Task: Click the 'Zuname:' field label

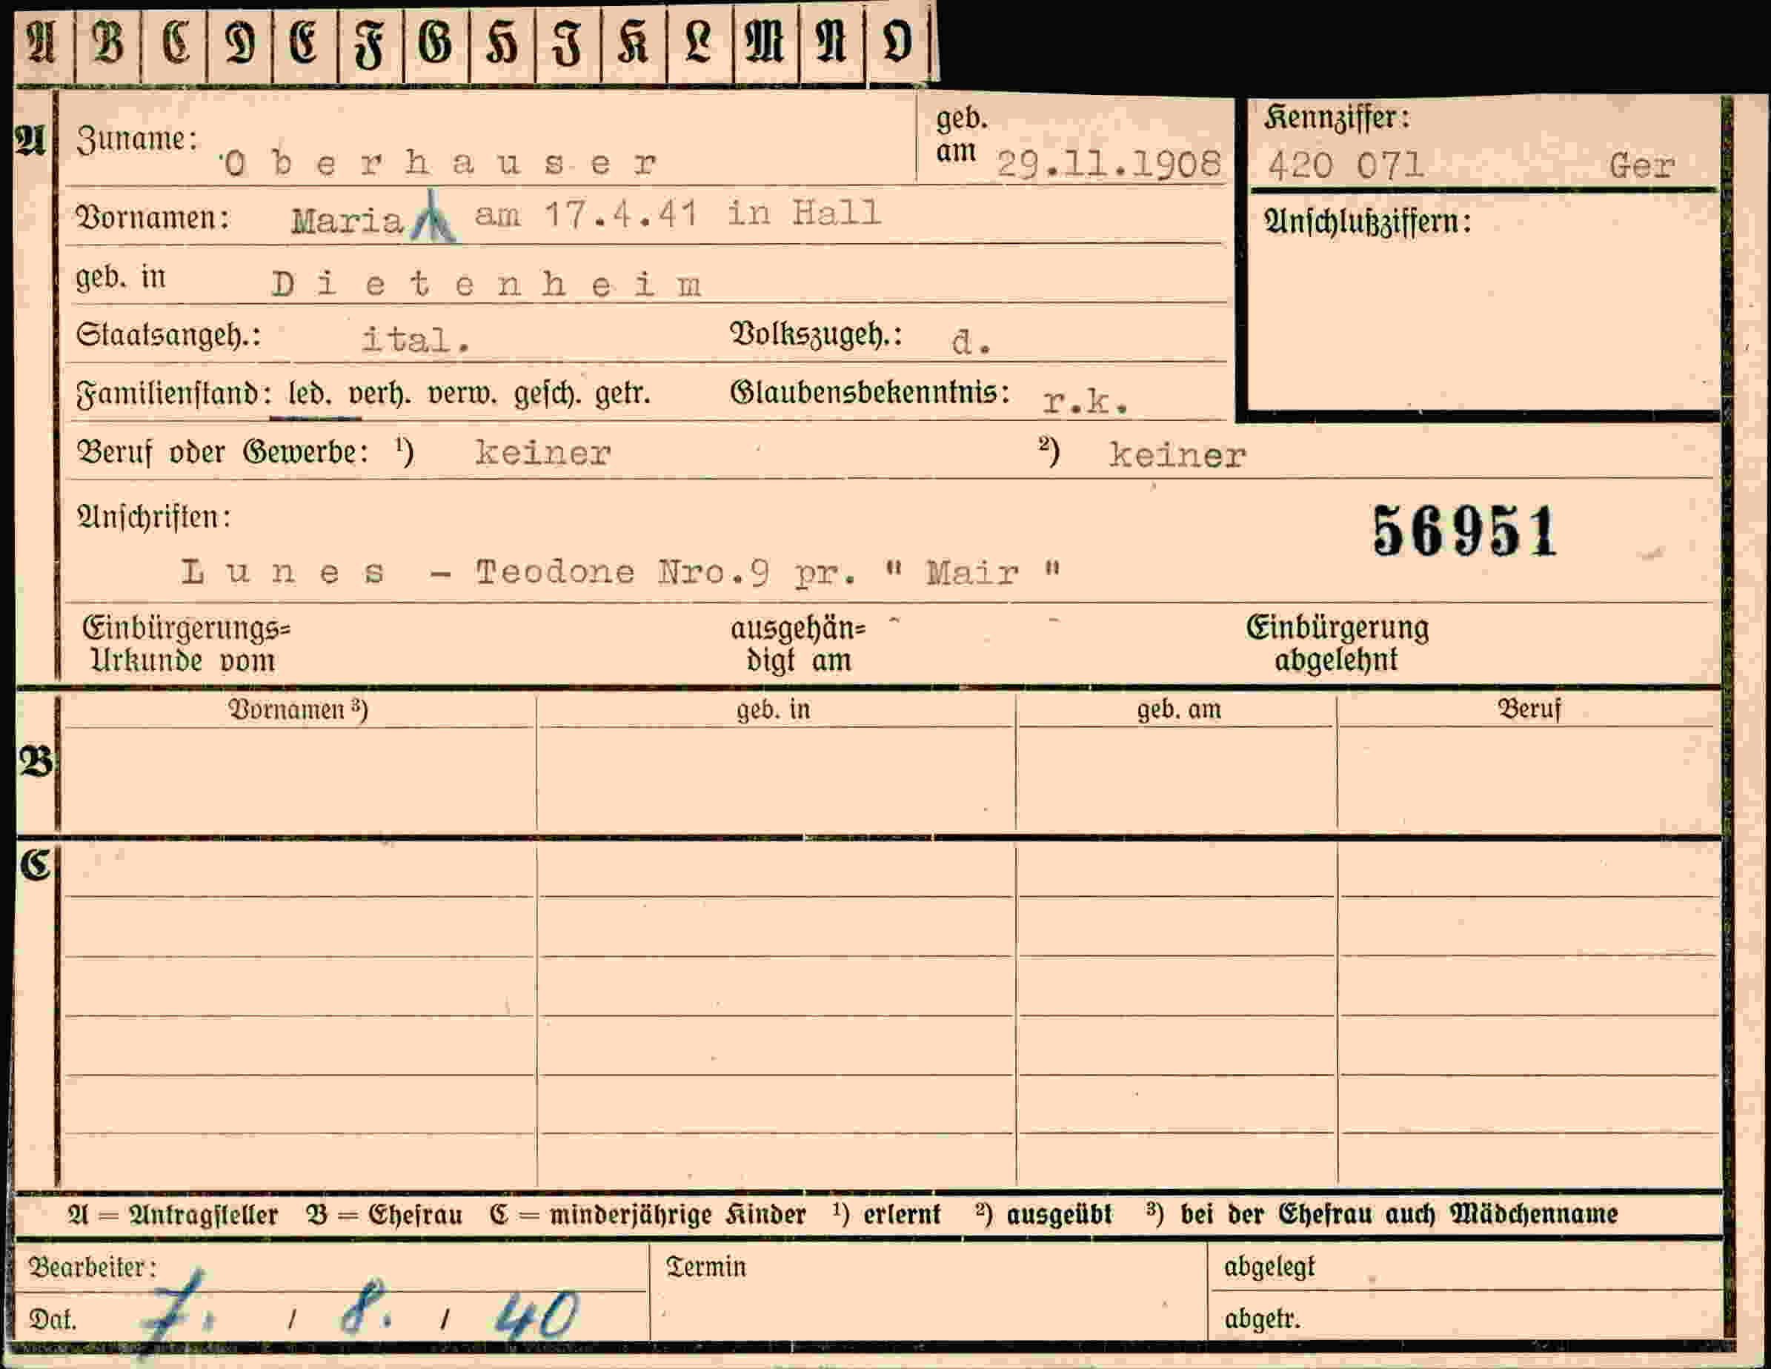Action: [136, 139]
